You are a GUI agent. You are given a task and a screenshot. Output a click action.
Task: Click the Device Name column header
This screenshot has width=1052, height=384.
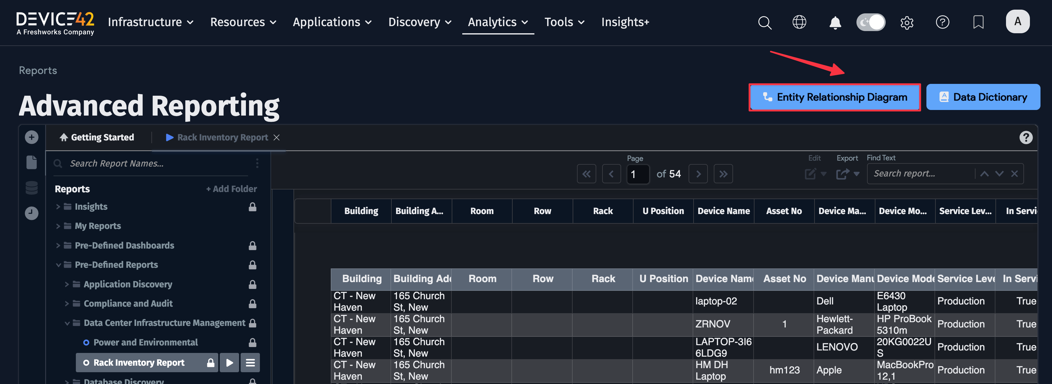[723, 211]
